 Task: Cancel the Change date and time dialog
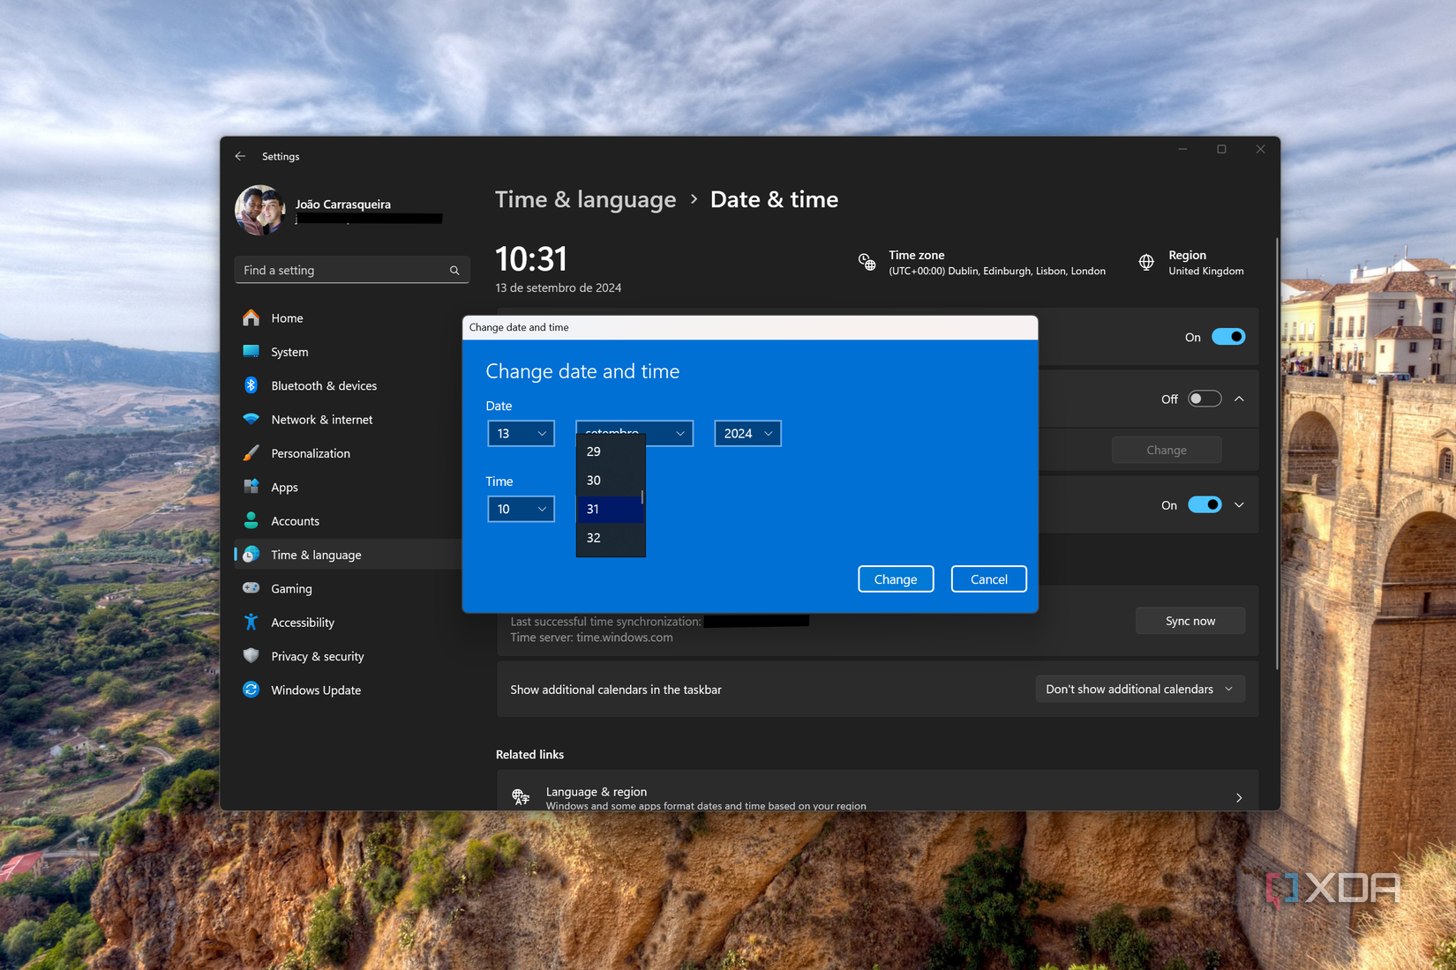[987, 578]
